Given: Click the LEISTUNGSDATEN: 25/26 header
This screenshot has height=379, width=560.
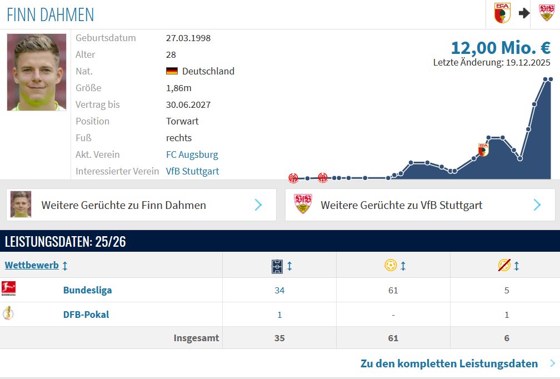Looking at the screenshot, I should (x=66, y=242).
